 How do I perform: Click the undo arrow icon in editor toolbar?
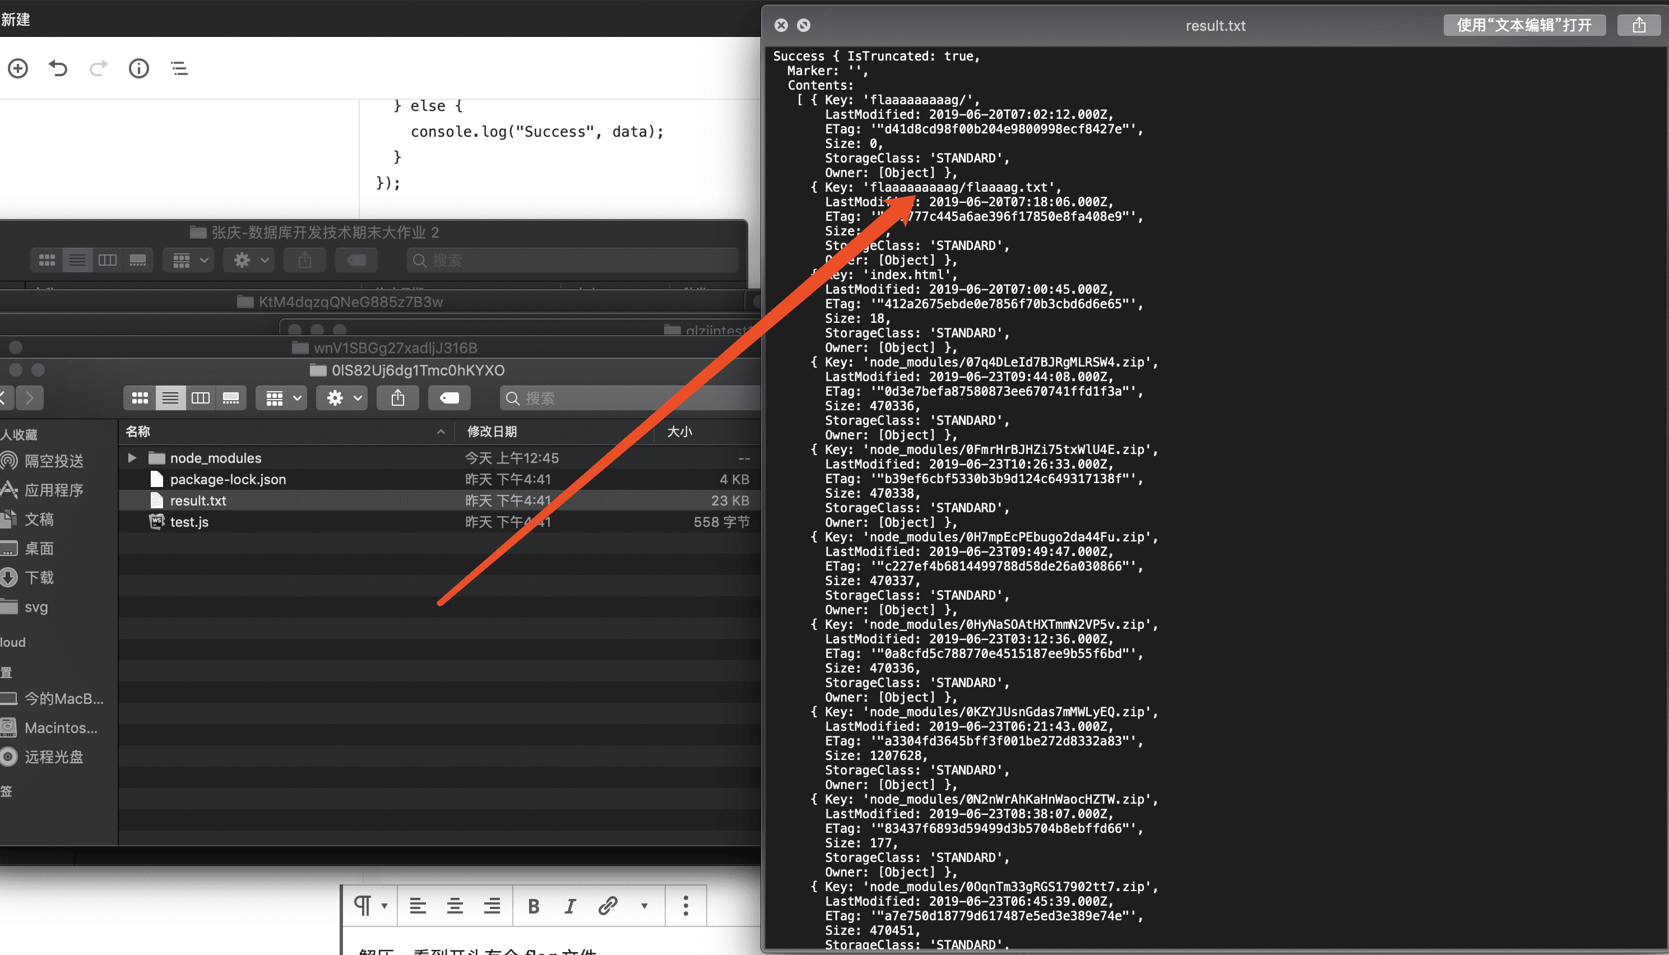point(58,68)
